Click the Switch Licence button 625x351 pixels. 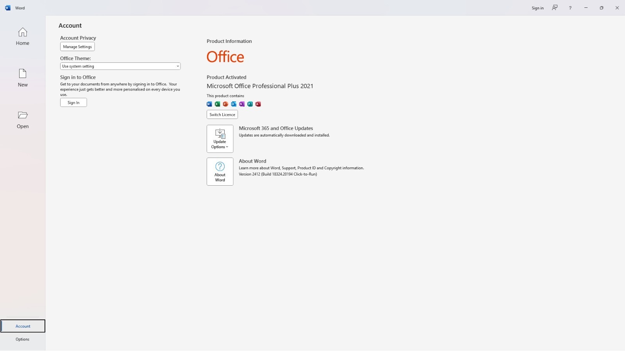[x=222, y=115]
